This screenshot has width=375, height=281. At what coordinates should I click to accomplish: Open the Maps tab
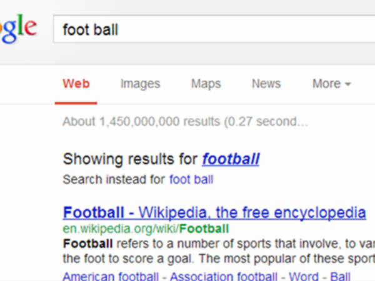[206, 84]
